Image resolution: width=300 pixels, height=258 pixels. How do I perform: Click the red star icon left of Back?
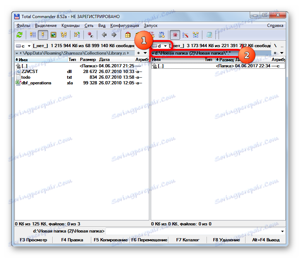tap(90, 35)
